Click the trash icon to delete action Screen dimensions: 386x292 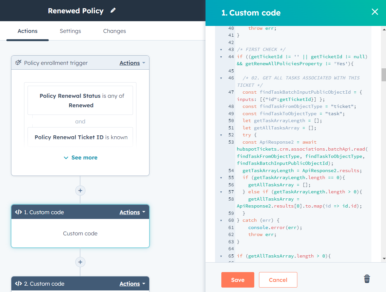367,279
